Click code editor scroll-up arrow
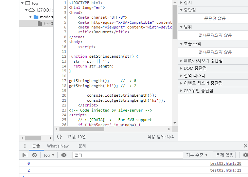The image size is (248, 177). 175,2
